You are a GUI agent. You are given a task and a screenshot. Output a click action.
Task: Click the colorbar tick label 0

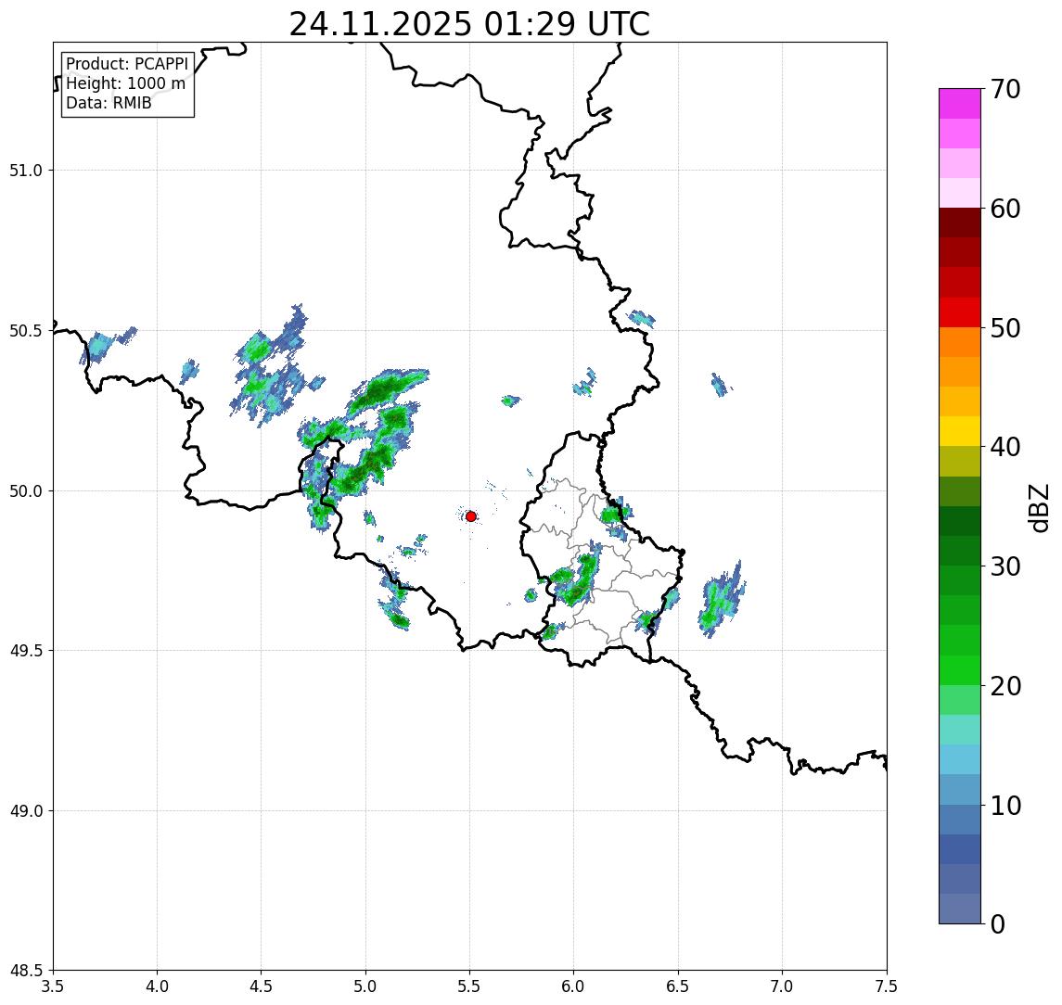point(998,923)
